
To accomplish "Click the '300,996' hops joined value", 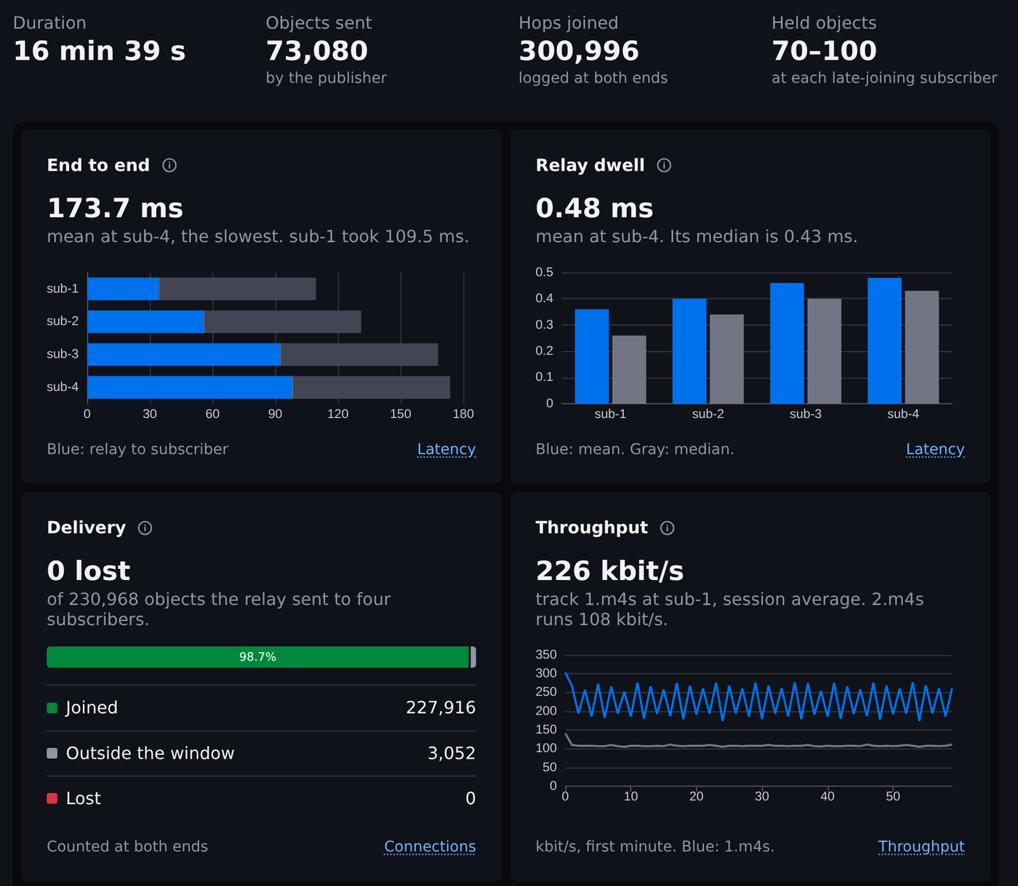I will point(579,51).
